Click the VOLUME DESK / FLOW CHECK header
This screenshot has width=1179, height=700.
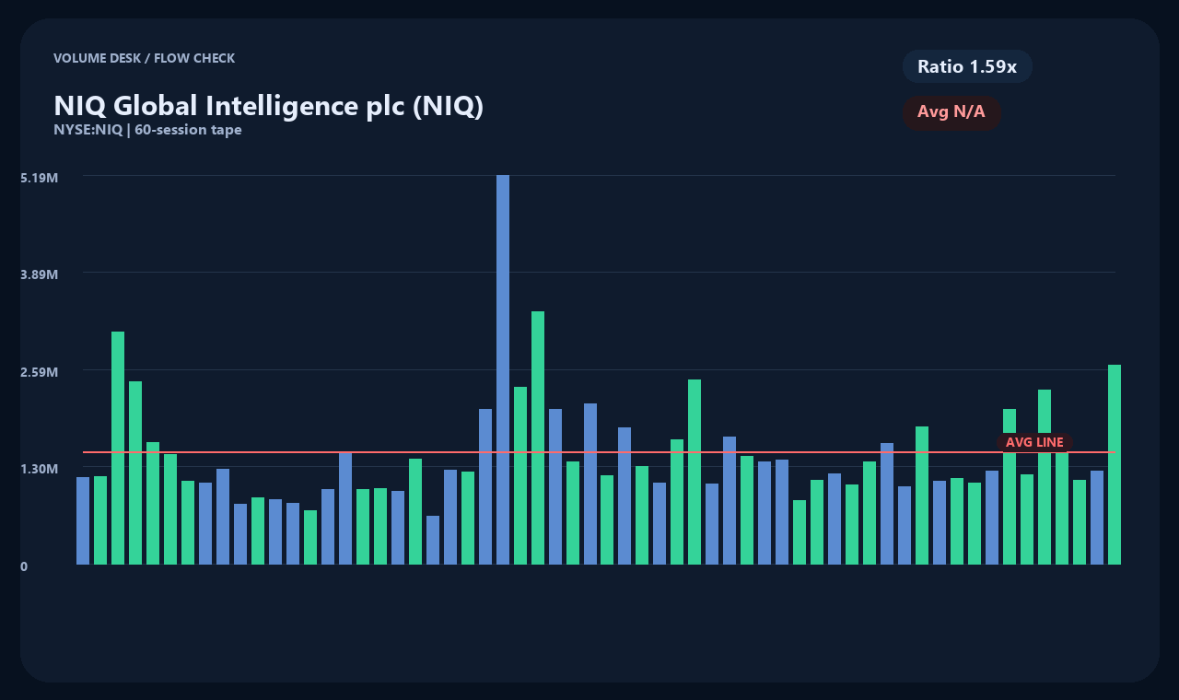click(x=144, y=58)
